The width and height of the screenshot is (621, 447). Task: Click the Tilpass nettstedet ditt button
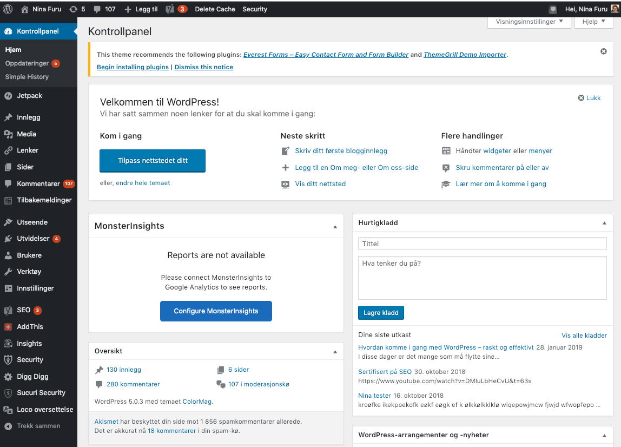(x=153, y=161)
